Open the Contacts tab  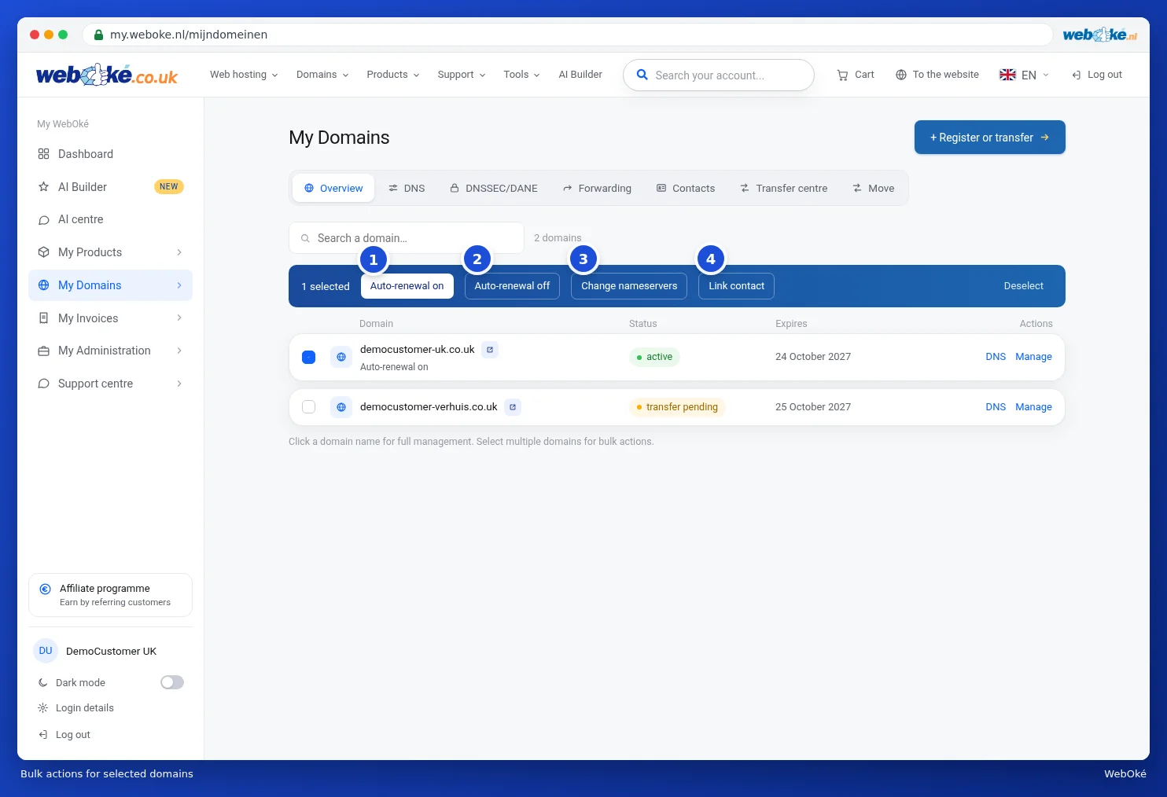[686, 189]
